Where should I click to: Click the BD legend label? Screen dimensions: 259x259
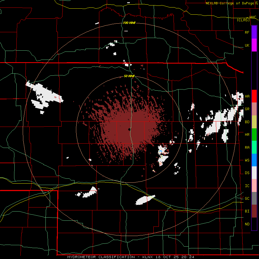click(247, 122)
